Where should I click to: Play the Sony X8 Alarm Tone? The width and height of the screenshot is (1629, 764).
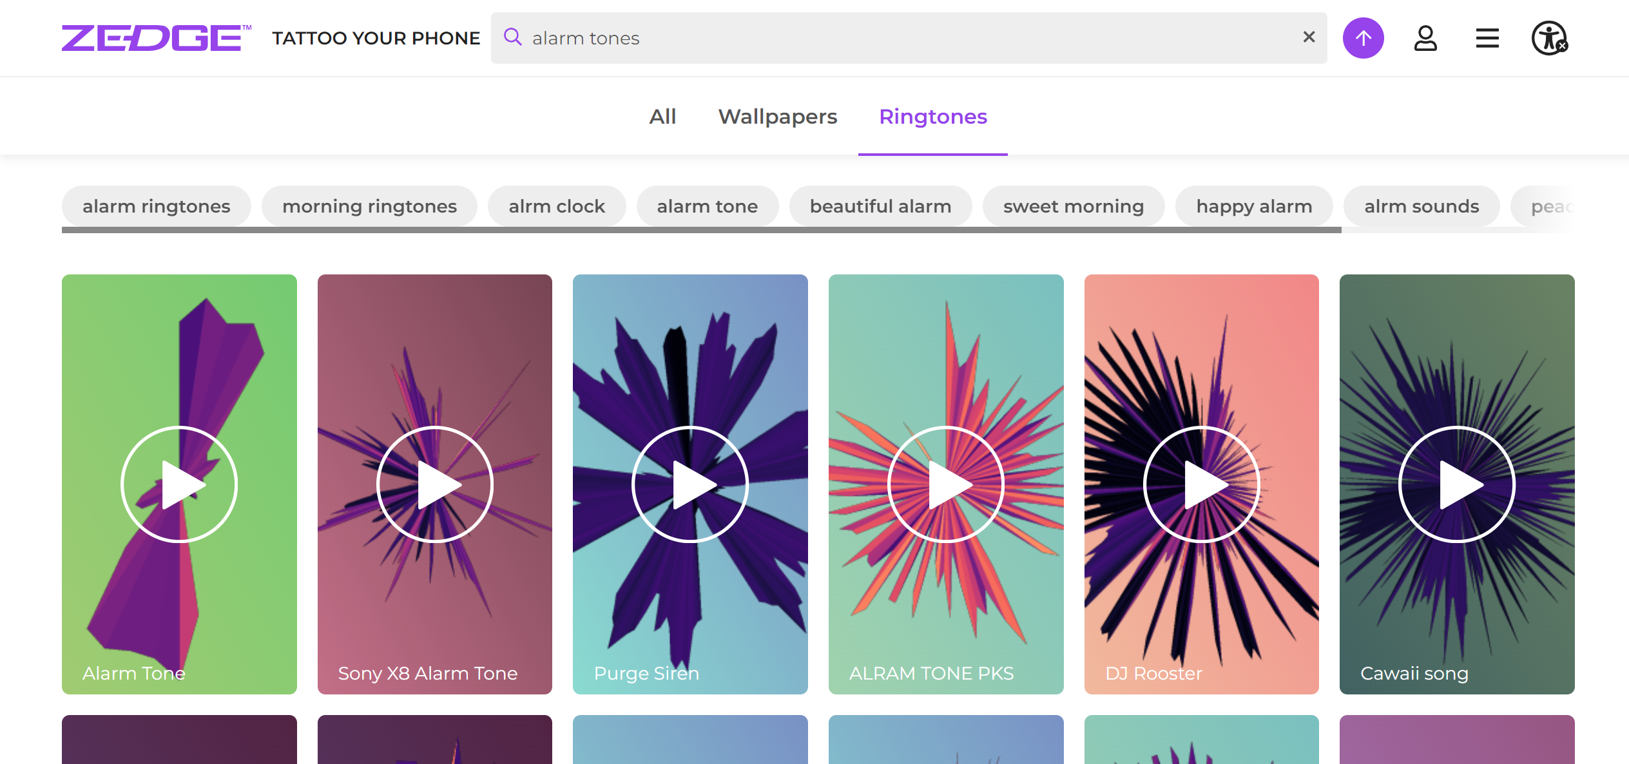(435, 484)
